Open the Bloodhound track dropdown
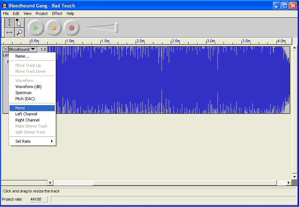Viewport: 299px width, 207px height. (x=22, y=49)
